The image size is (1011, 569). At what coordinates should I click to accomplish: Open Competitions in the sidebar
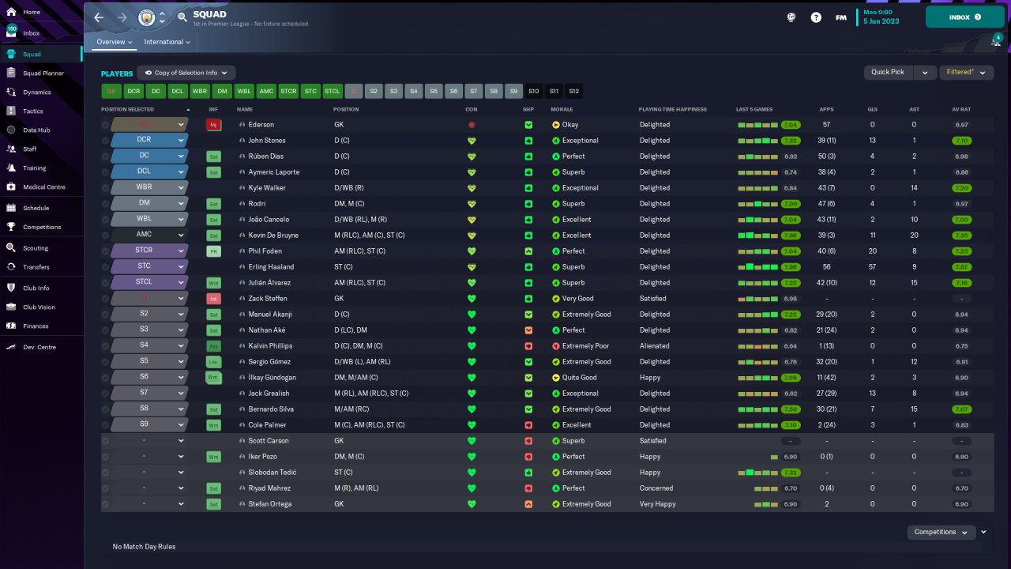(x=42, y=227)
